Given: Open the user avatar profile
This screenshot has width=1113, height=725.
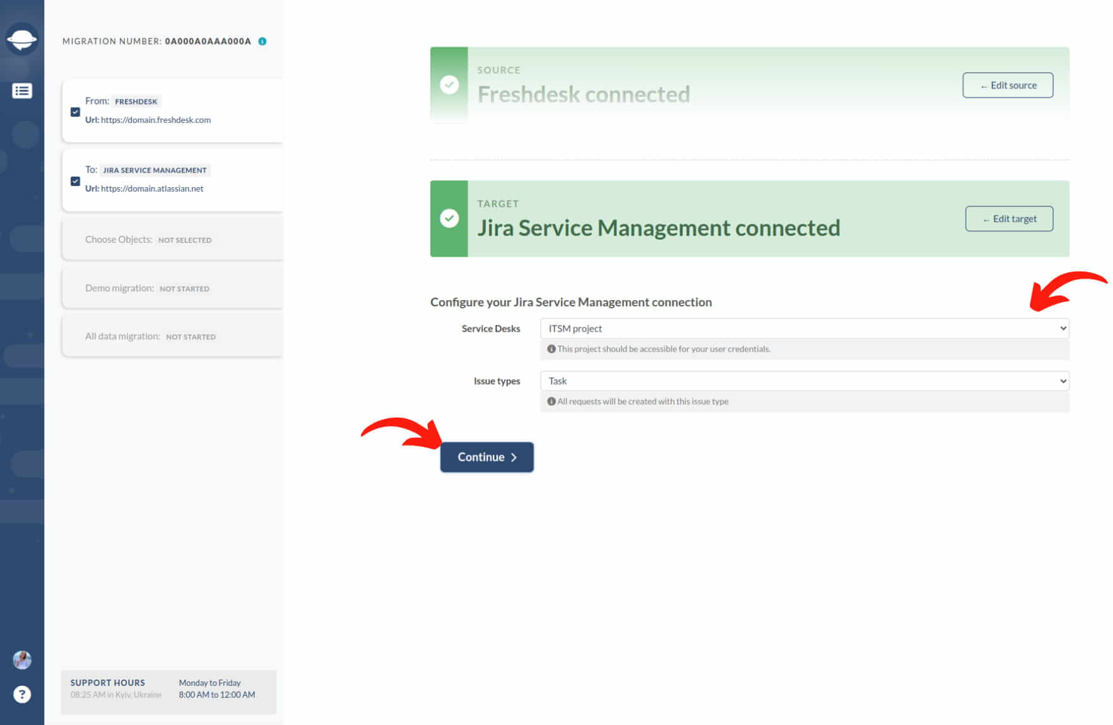Looking at the screenshot, I should click(22, 660).
